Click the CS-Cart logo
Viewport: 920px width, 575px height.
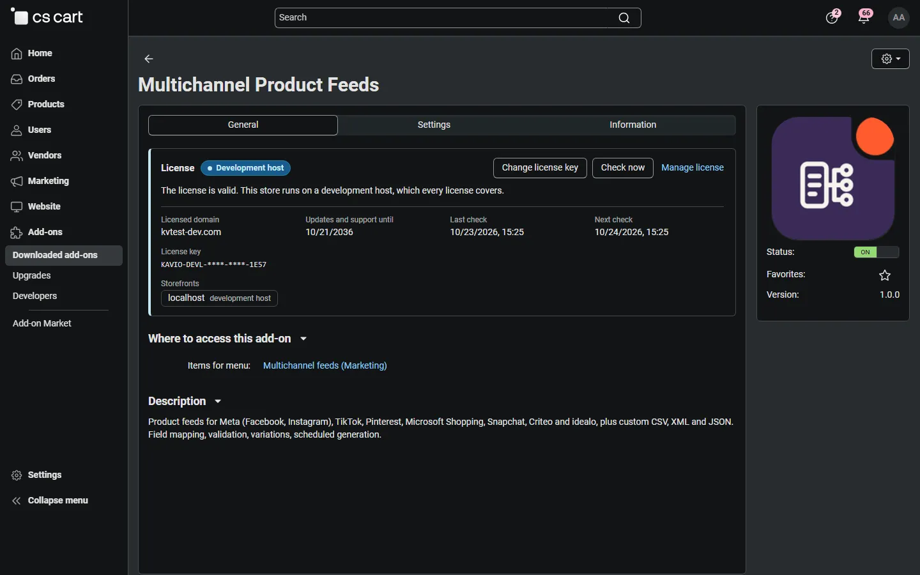(x=47, y=17)
